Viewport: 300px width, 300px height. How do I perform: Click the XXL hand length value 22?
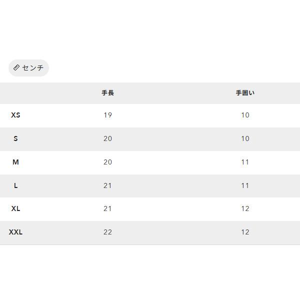pyautogui.click(x=107, y=232)
